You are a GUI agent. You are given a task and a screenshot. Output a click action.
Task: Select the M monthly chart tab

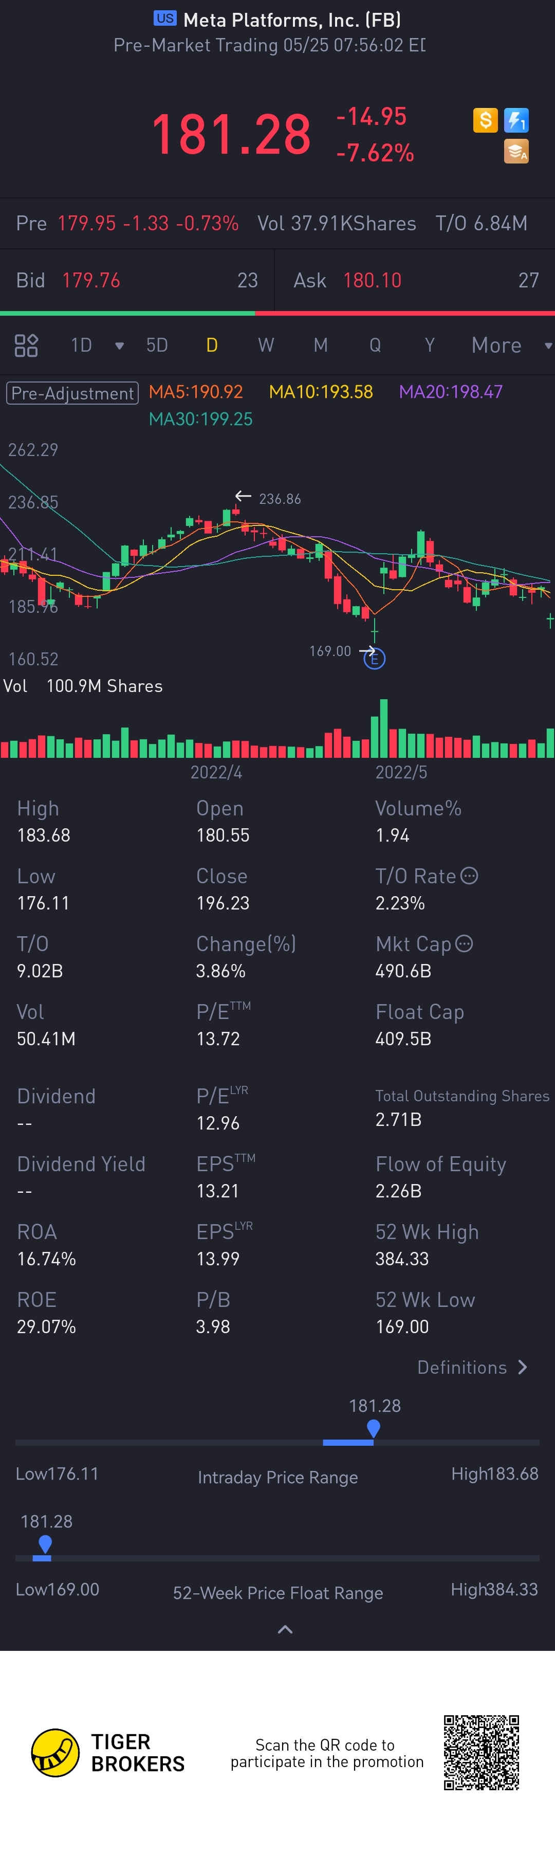point(320,345)
